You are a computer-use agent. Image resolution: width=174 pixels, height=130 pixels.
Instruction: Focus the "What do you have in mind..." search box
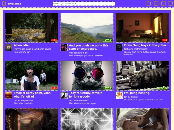pyautogui.click(x=84, y=4)
